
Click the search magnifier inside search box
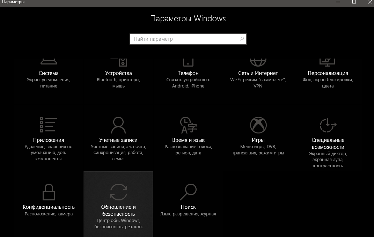(242, 39)
